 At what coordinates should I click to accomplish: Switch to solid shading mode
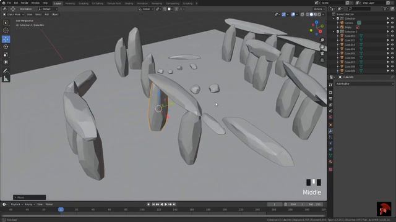pyautogui.click(x=311, y=15)
